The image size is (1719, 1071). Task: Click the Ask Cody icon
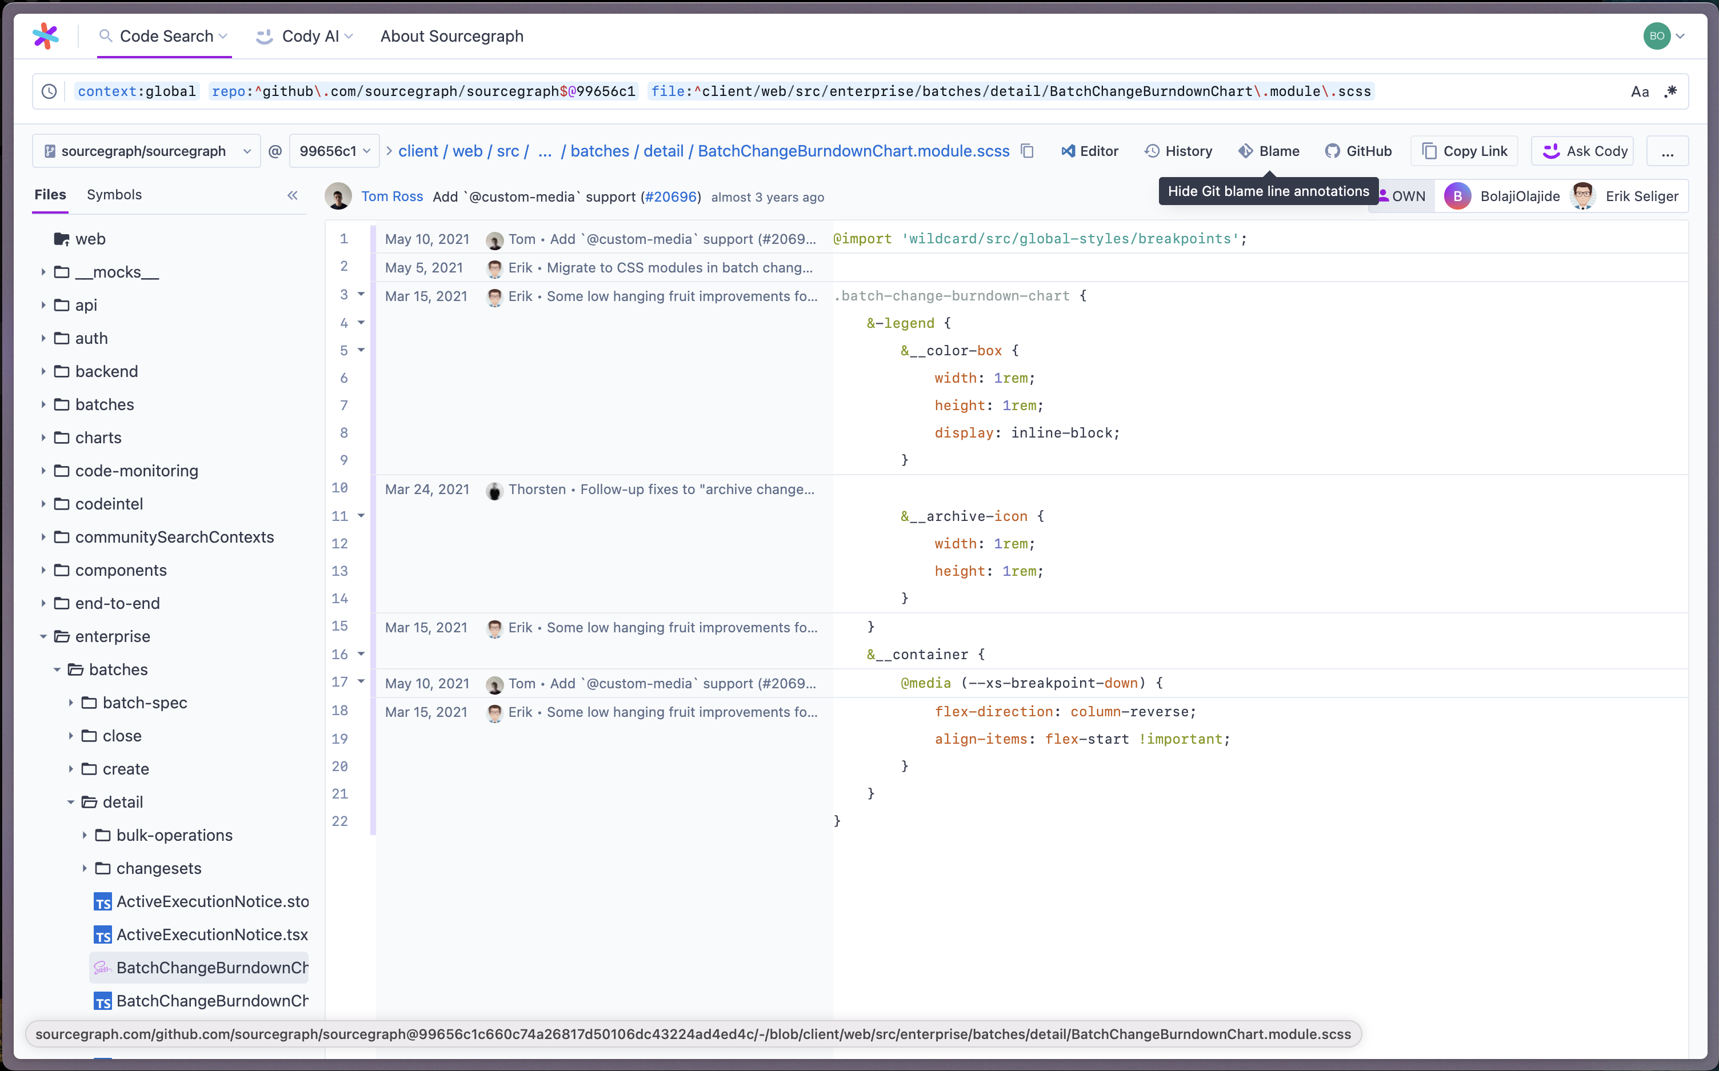(1551, 151)
